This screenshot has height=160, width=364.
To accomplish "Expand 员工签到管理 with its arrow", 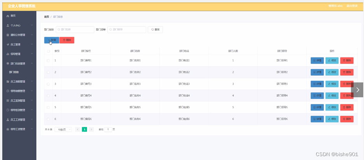I will point(32,101).
